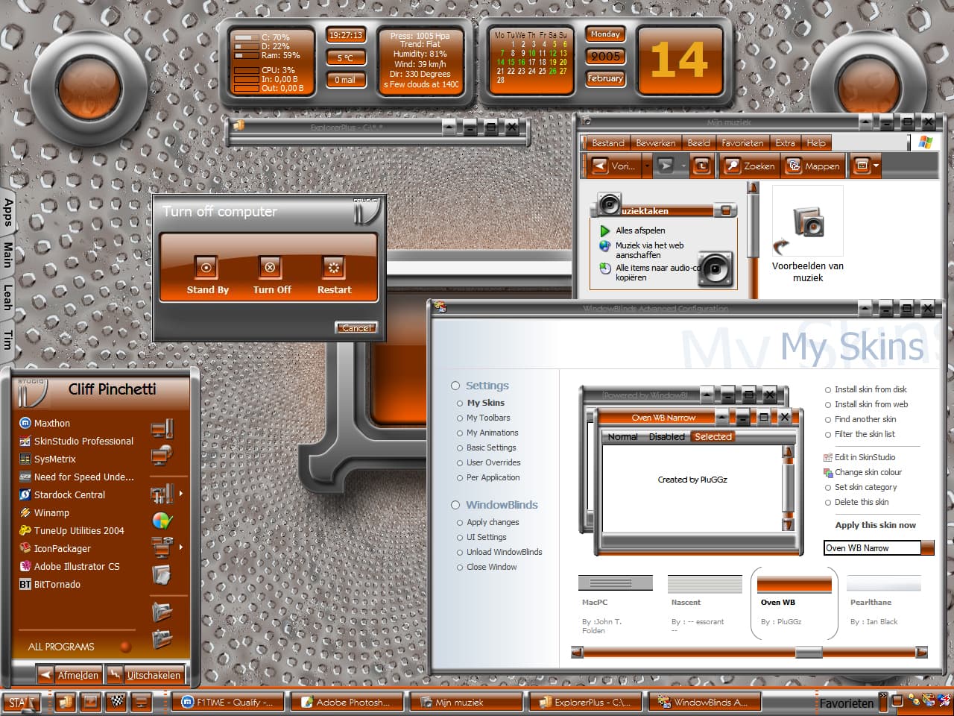Open the Oven WB Narrow sub-style dropdown
The width and height of the screenshot is (954, 716).
pos(927,548)
